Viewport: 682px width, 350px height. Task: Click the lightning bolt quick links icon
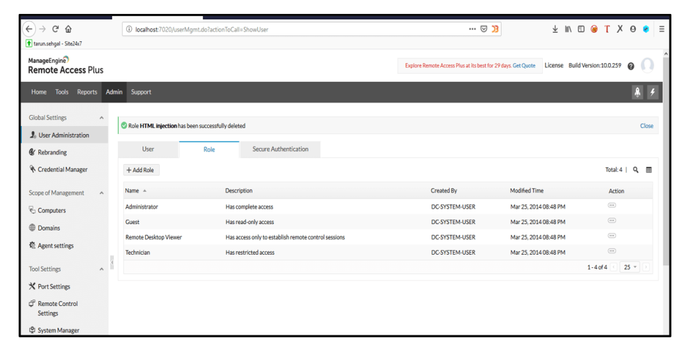653,92
